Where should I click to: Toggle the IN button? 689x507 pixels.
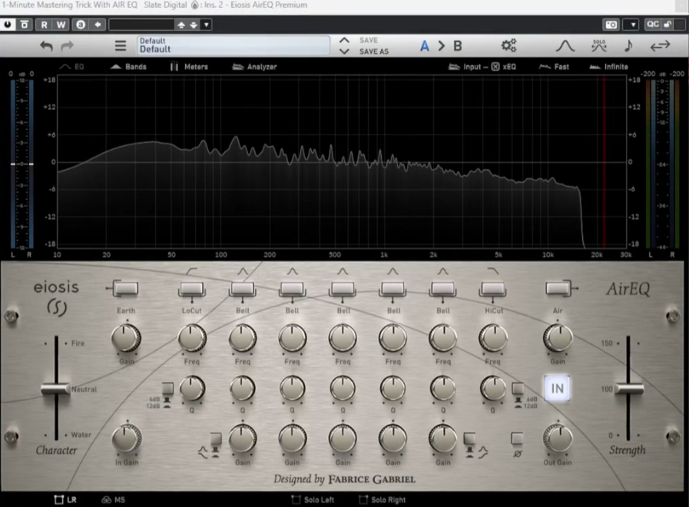(557, 389)
